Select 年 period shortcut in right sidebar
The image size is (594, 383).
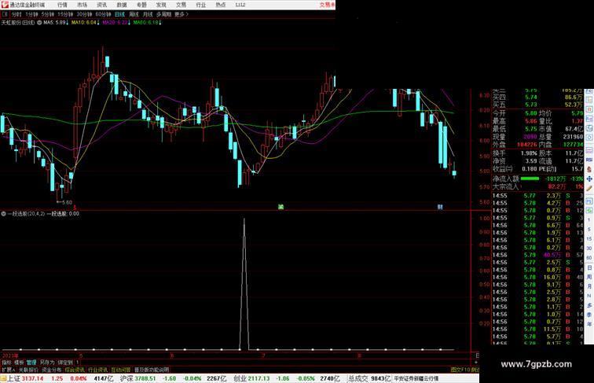589,324
